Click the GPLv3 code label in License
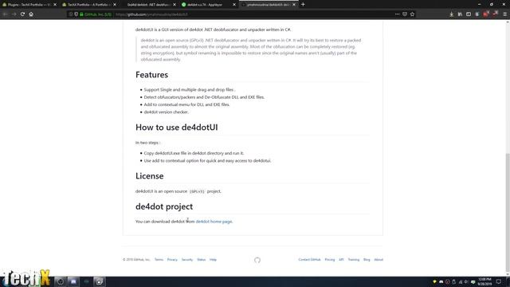This screenshot has width=510, height=287. (x=197, y=191)
